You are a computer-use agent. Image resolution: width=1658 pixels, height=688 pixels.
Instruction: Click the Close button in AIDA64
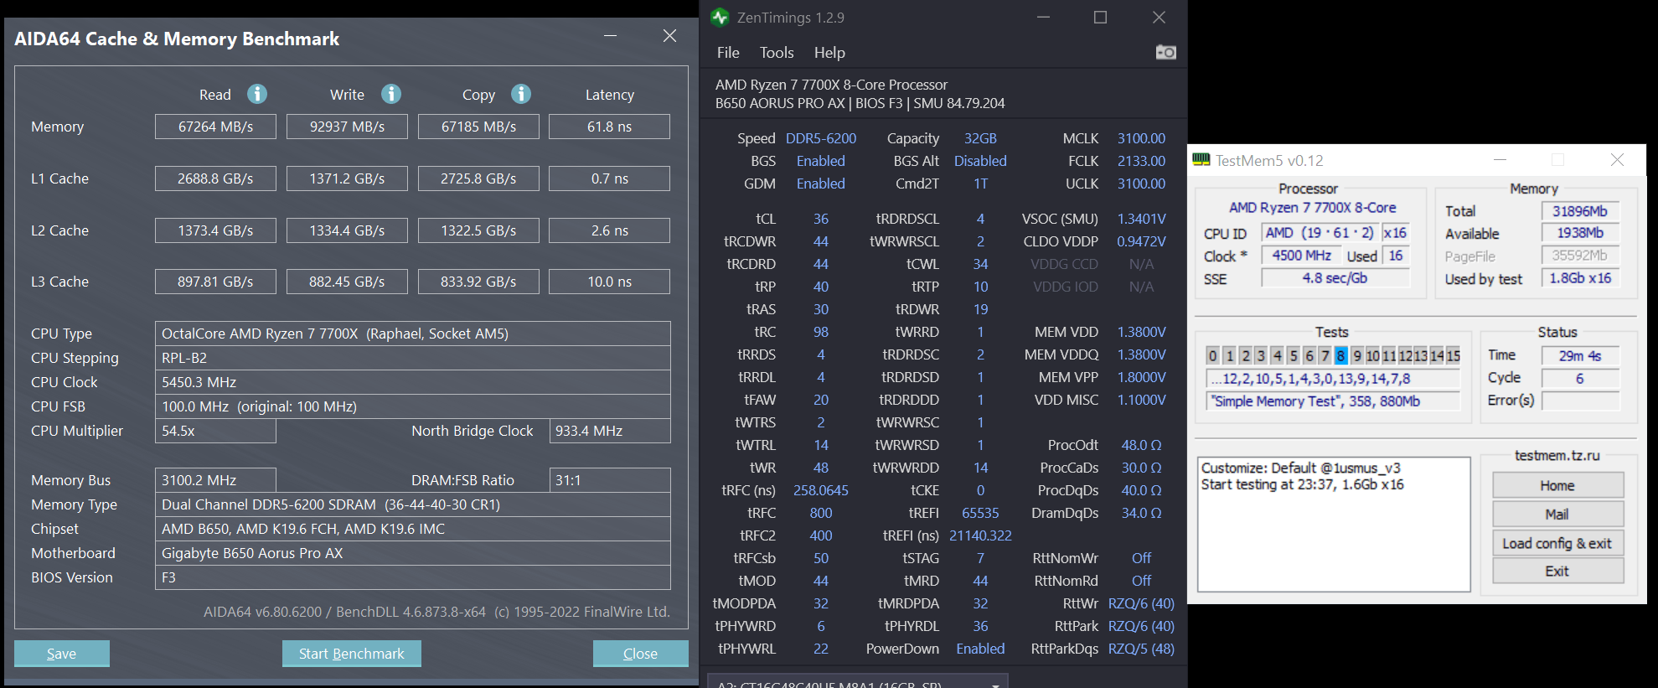point(641,654)
